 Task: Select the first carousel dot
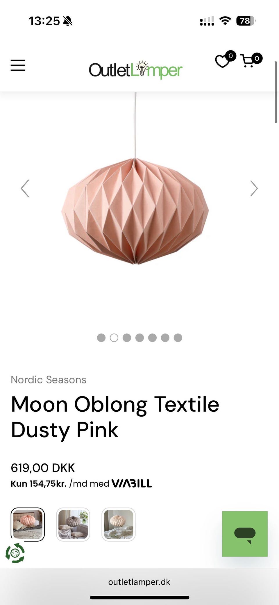(x=101, y=338)
